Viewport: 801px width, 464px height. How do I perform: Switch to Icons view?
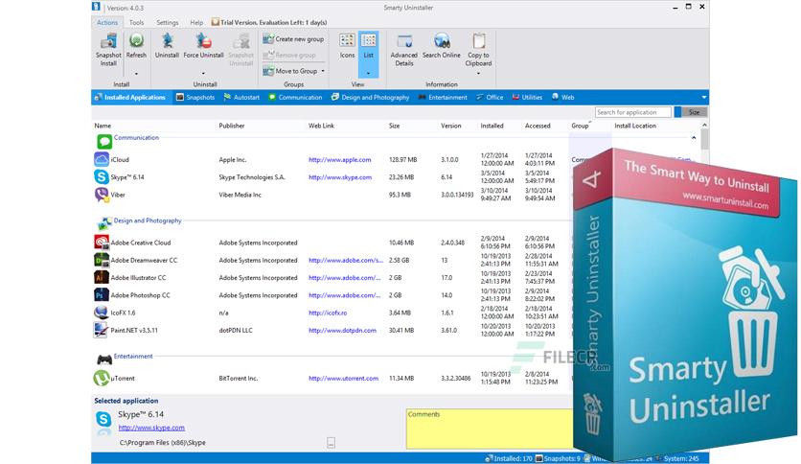(x=348, y=45)
